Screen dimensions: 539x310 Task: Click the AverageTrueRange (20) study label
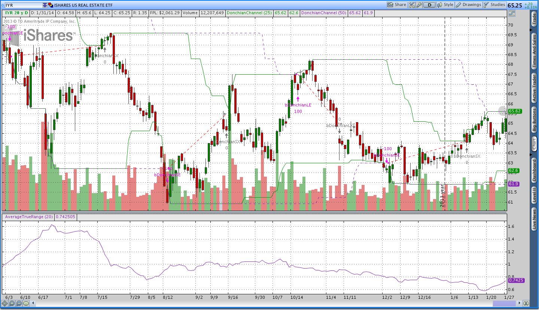[28, 217]
